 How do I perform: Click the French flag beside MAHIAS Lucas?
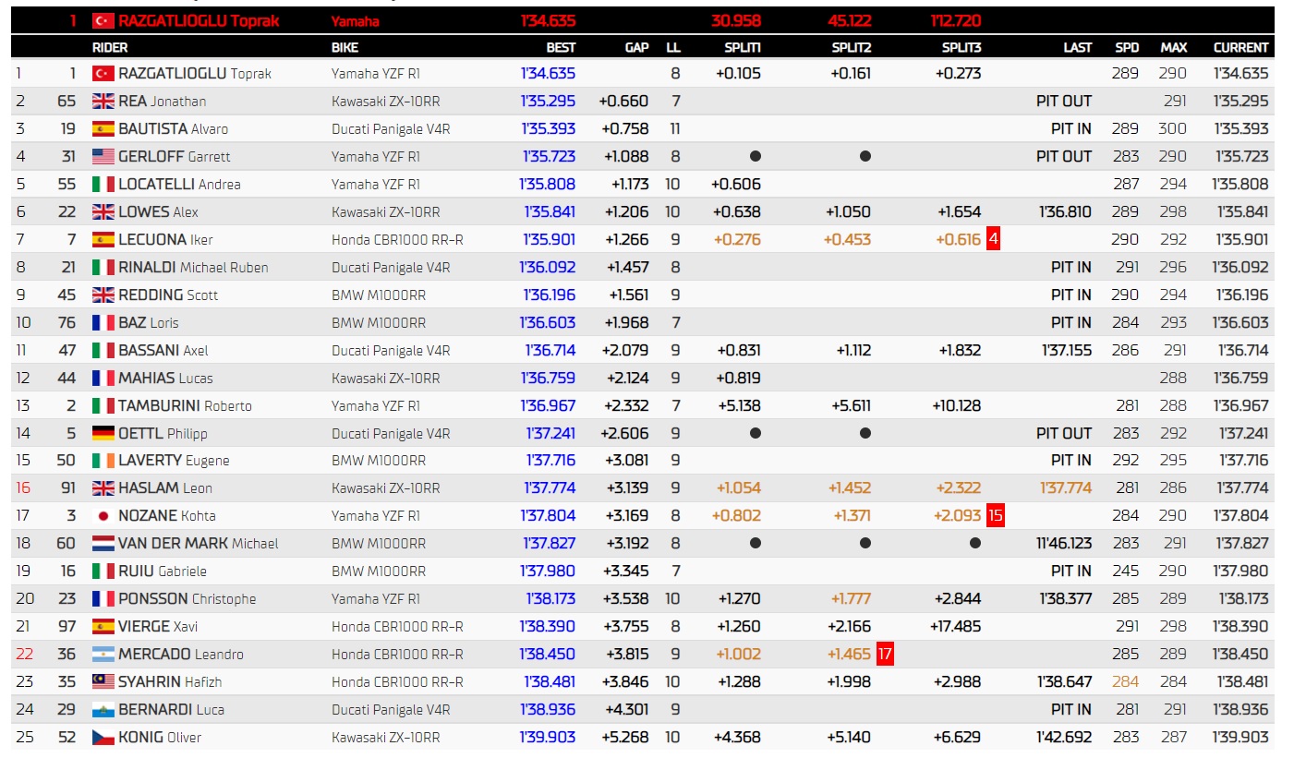click(103, 378)
